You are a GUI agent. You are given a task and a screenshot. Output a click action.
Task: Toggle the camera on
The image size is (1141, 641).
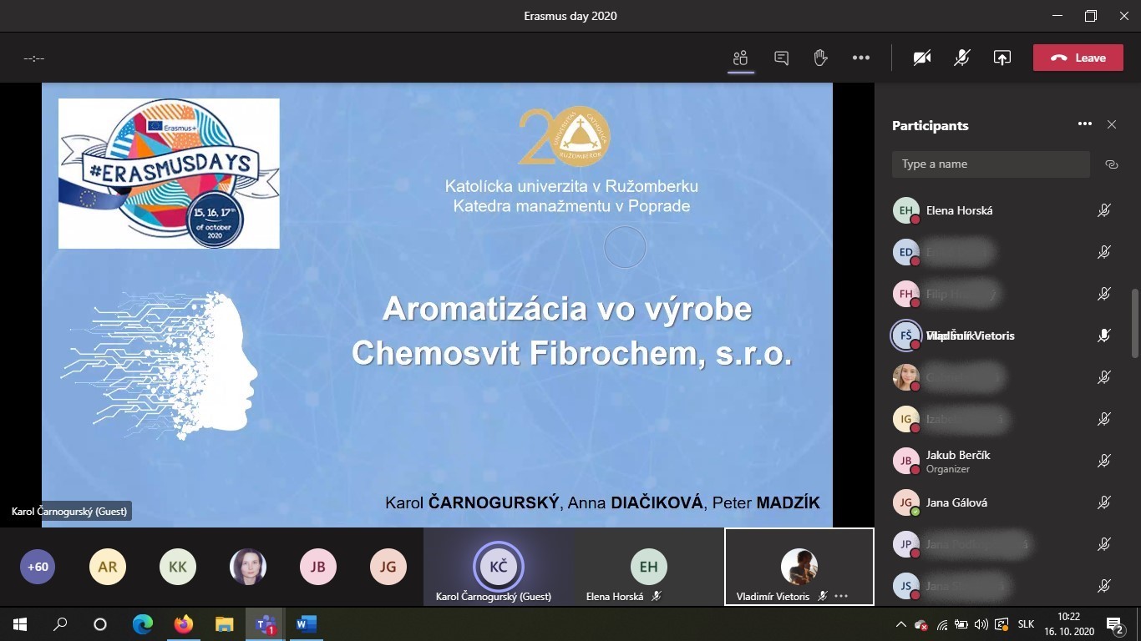click(922, 58)
